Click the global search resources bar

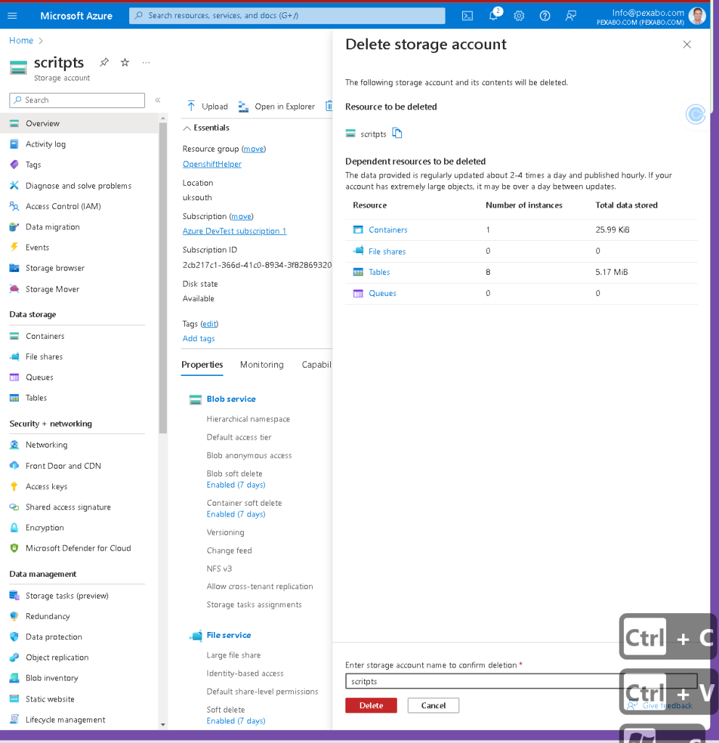(287, 16)
